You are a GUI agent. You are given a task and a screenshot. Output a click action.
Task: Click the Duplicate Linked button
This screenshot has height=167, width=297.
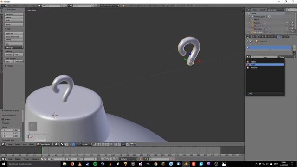coord(14,37)
